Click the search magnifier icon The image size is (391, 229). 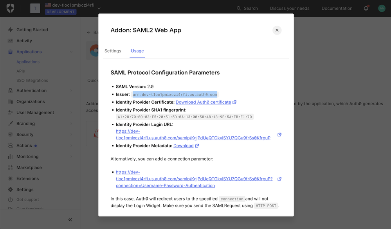pos(239,8)
